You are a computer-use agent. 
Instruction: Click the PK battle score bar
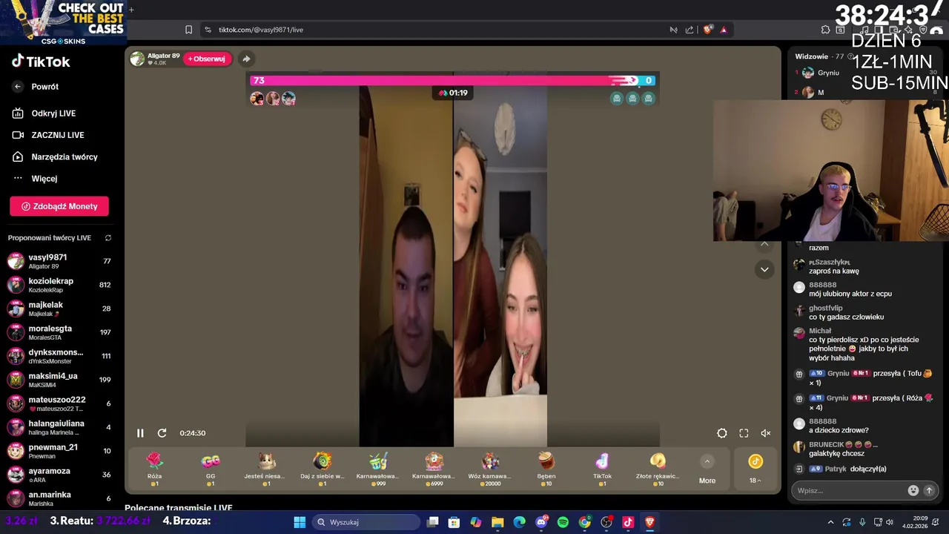[x=452, y=81]
